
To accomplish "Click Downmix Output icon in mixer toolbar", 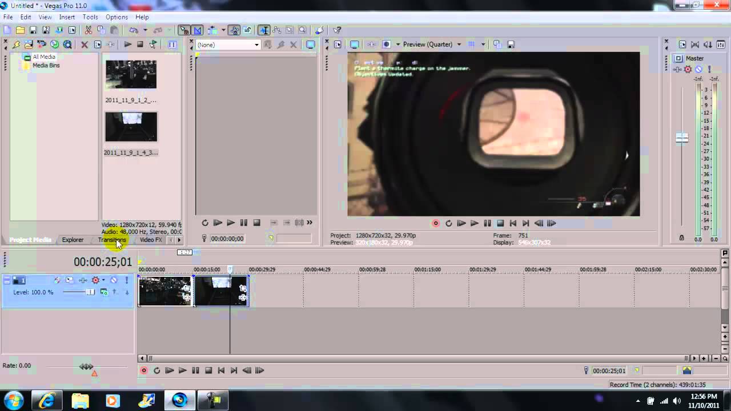I will tap(695, 45).
